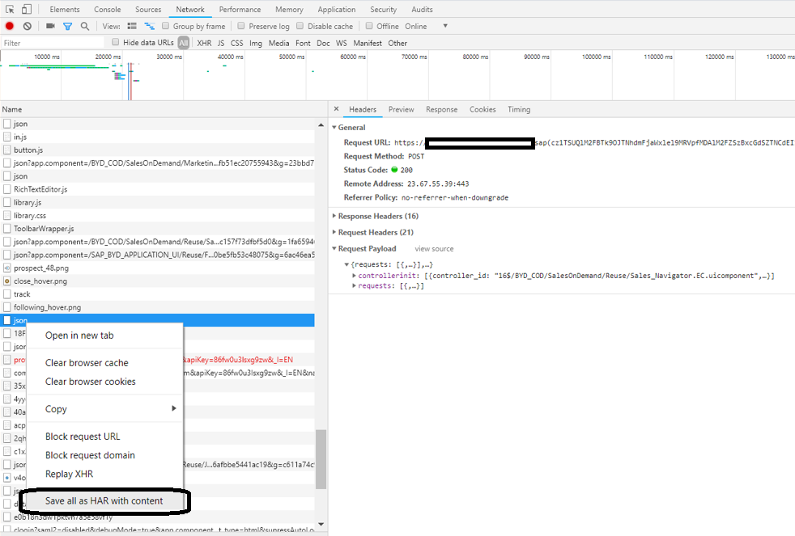
Task: Enable Disable cache checkbox
Action: tap(300, 26)
